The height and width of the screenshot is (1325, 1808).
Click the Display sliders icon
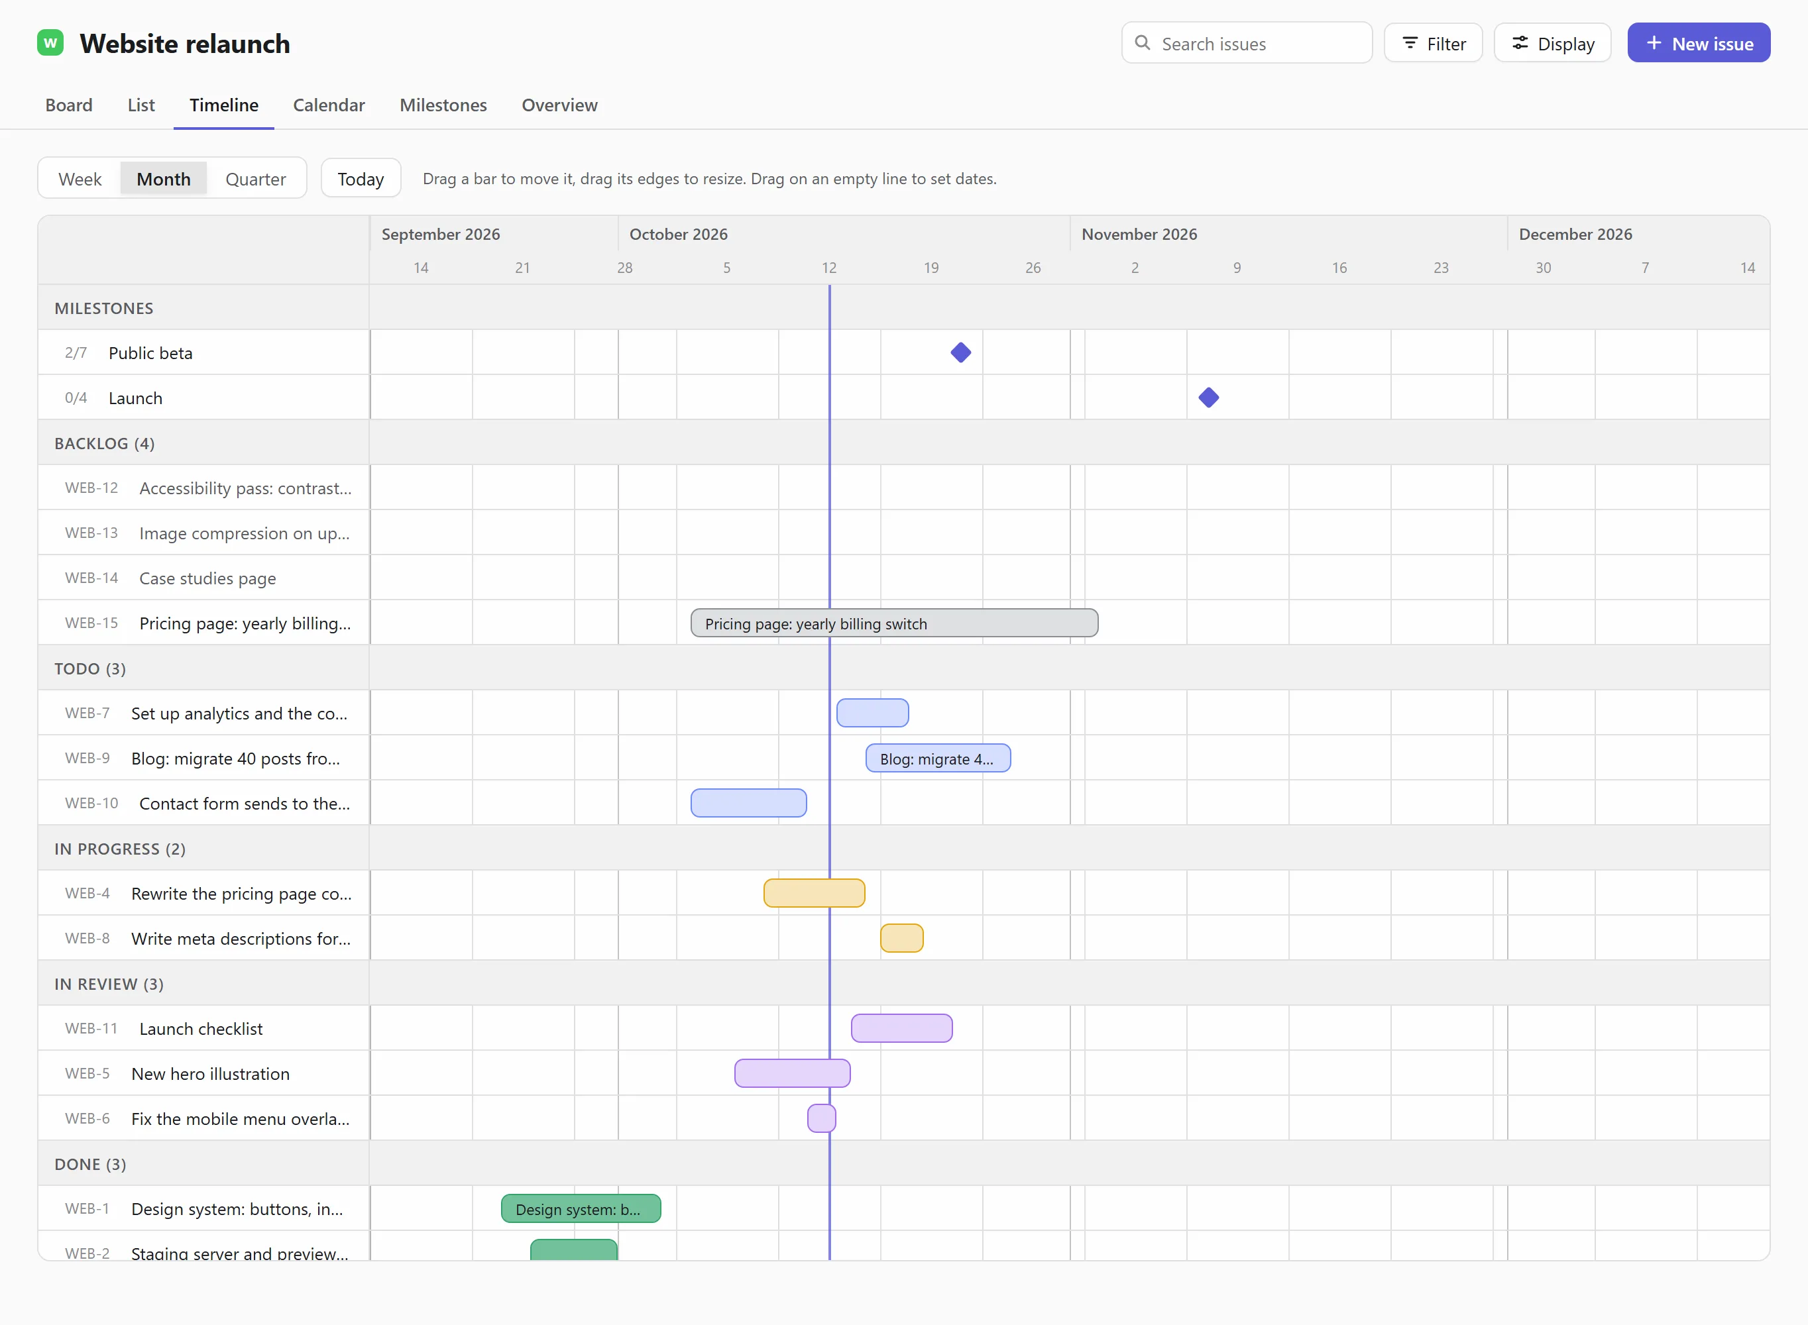(x=1520, y=43)
